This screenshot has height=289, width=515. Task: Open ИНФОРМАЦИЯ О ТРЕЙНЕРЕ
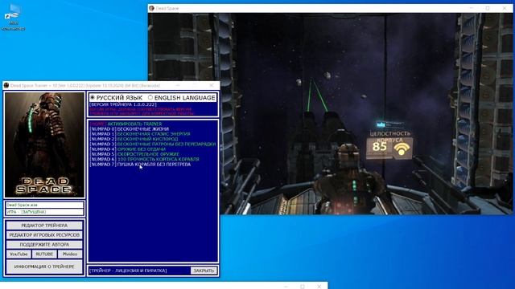click(44, 267)
